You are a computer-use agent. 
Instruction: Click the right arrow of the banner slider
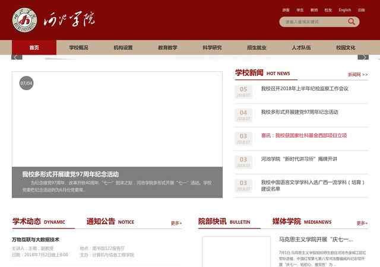pos(363,57)
